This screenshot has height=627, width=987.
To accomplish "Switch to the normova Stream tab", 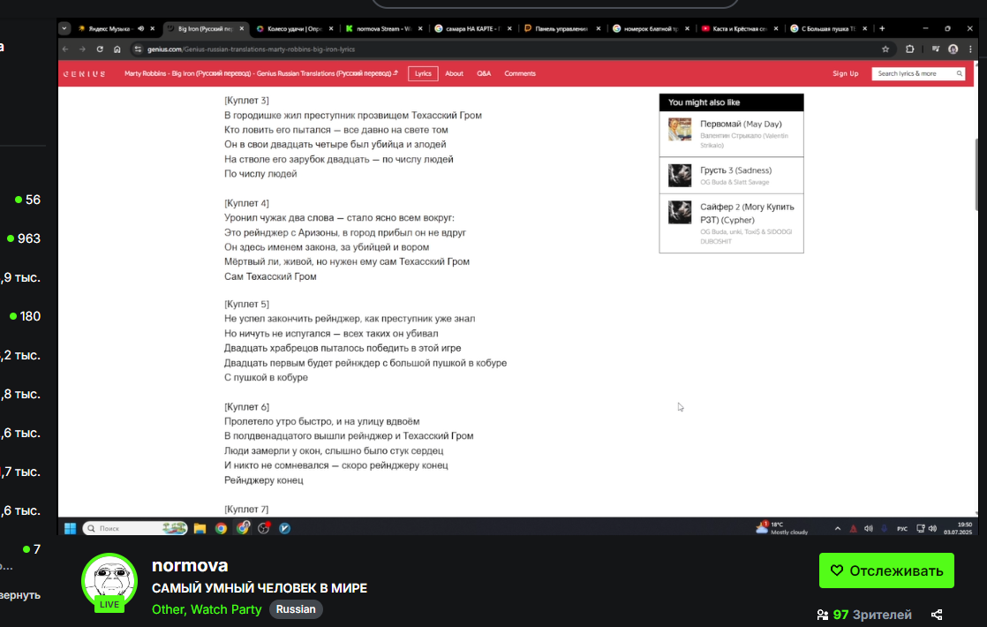I will [383, 28].
